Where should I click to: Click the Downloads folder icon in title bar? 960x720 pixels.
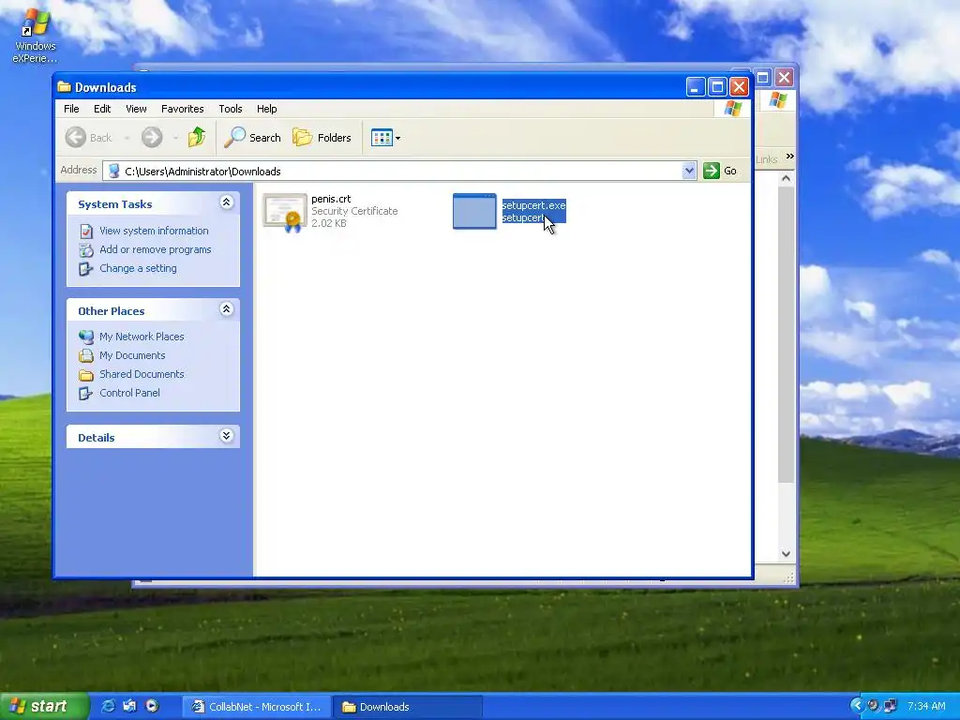(x=65, y=87)
